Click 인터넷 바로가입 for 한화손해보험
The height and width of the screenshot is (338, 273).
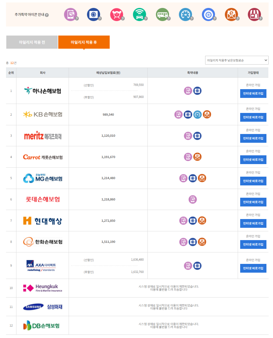pyautogui.click(x=253, y=244)
